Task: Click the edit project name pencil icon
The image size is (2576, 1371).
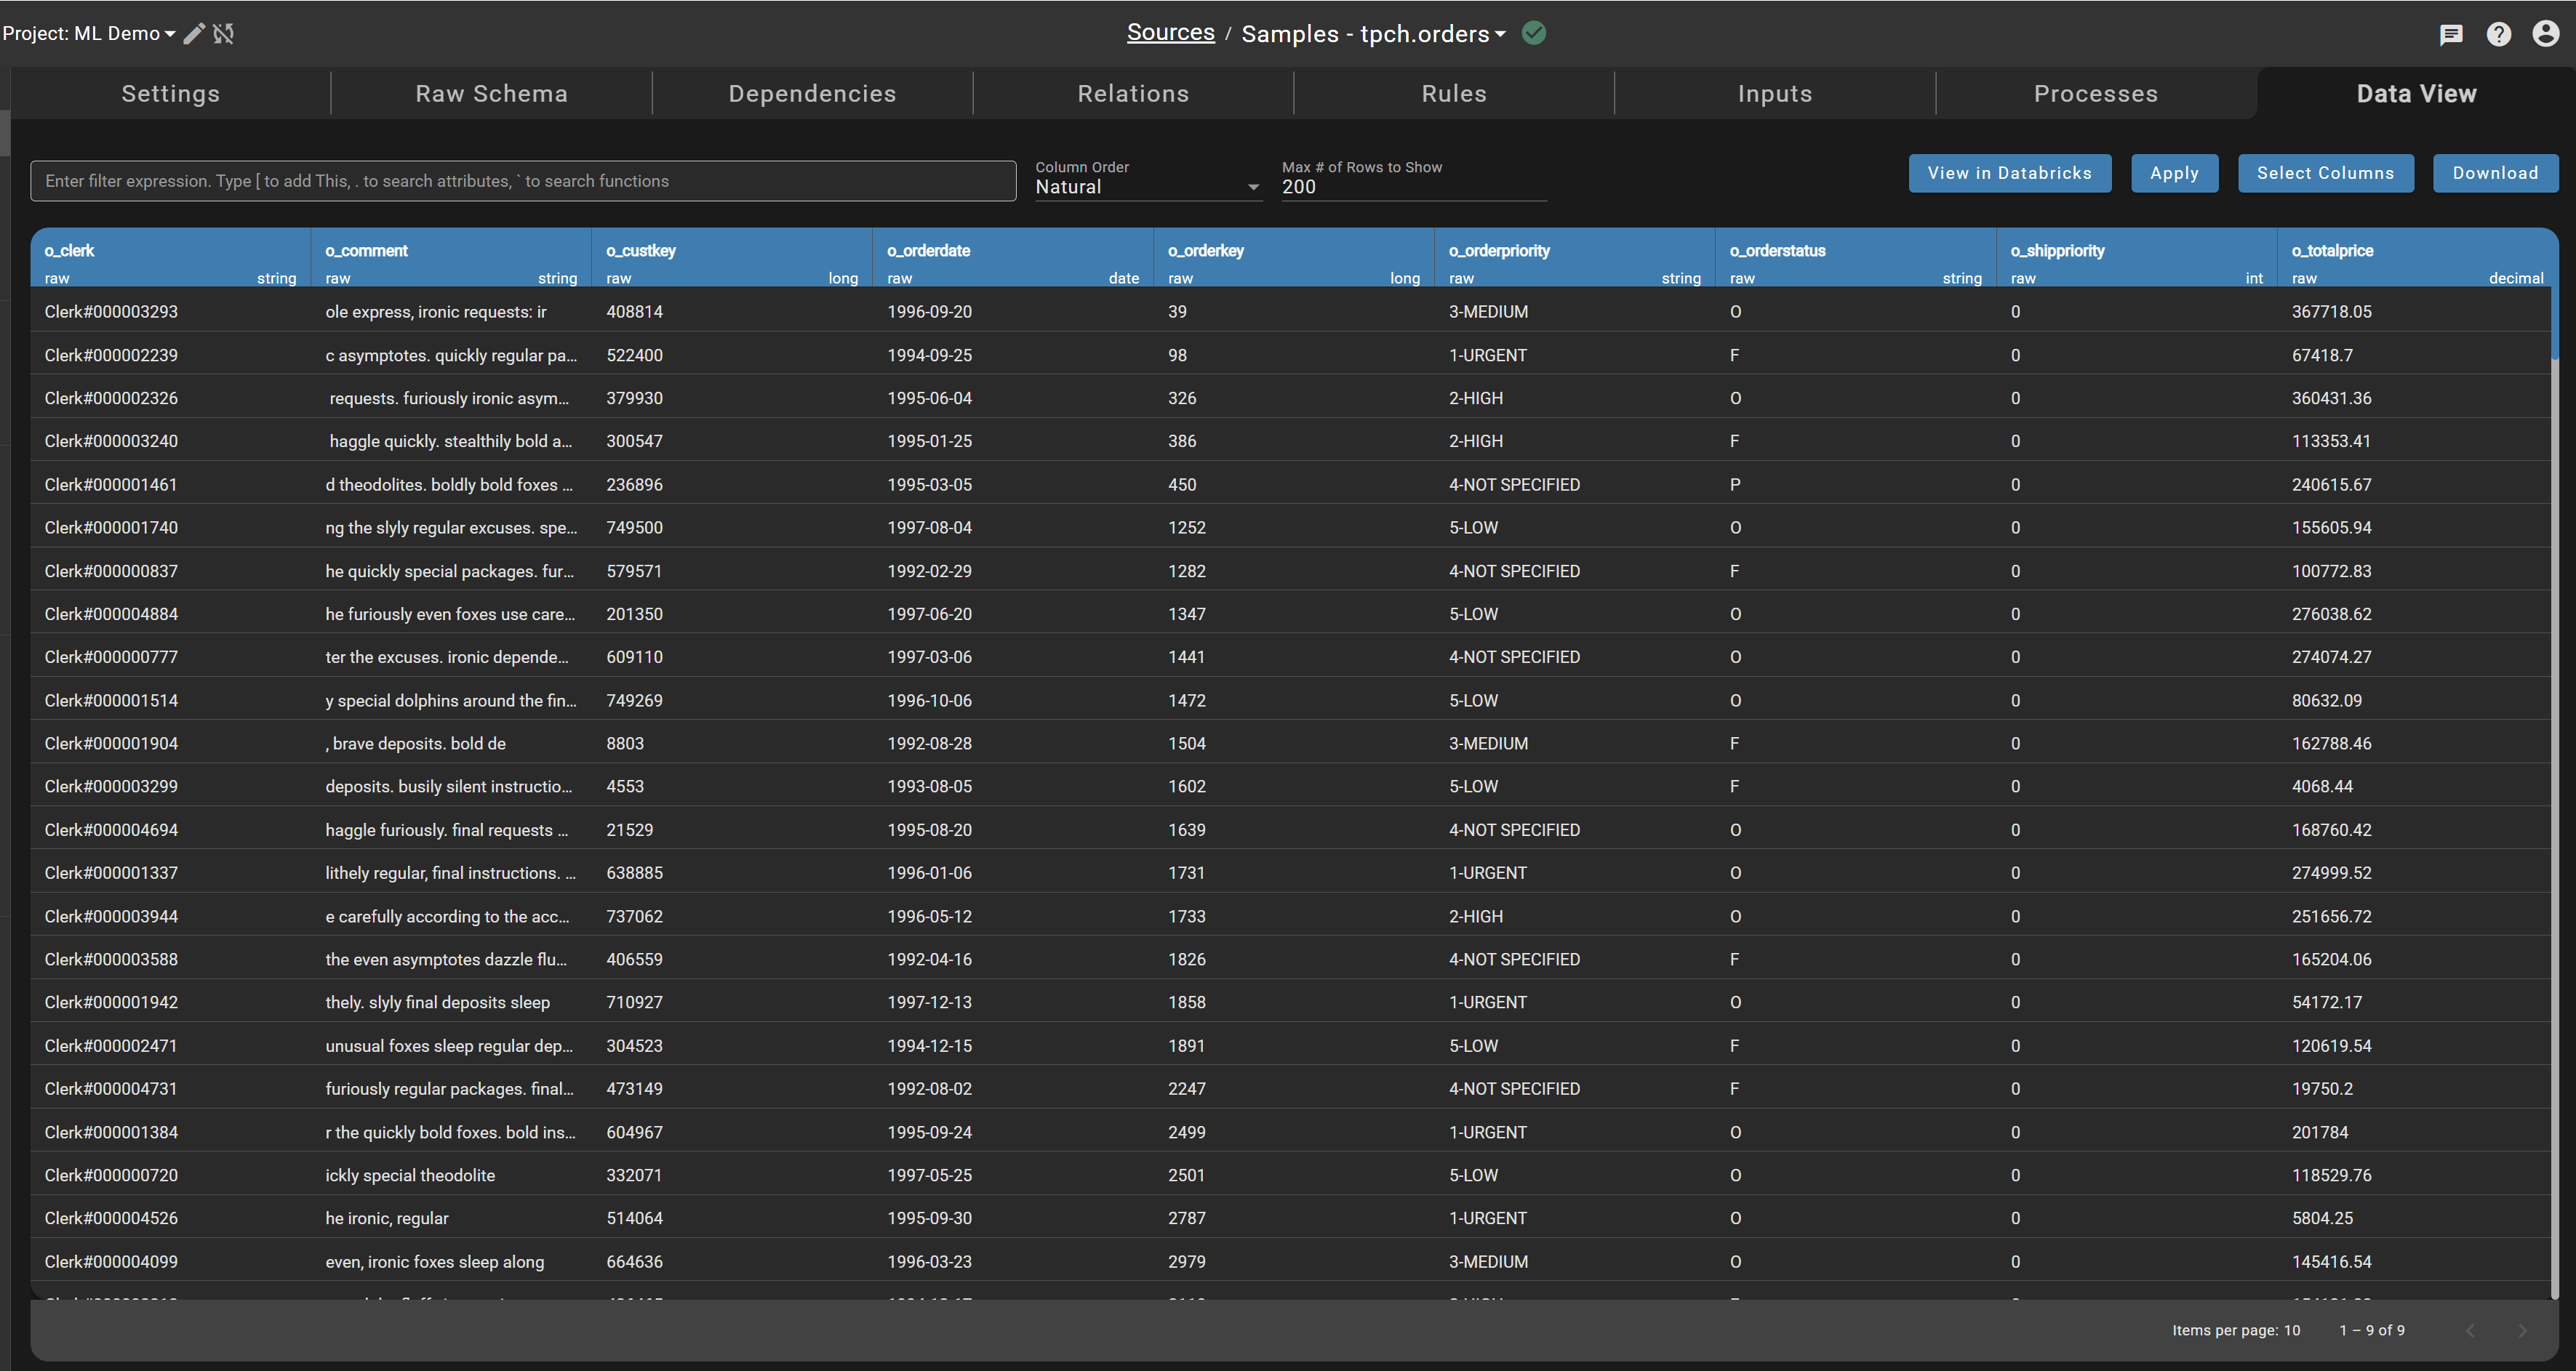Action: (x=194, y=33)
